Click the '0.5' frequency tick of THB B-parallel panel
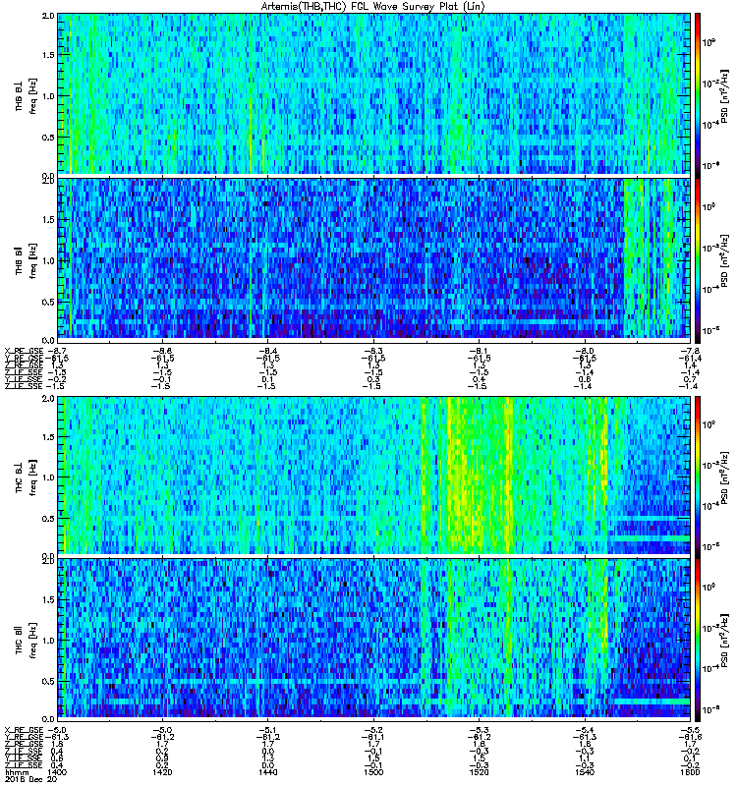 point(48,302)
